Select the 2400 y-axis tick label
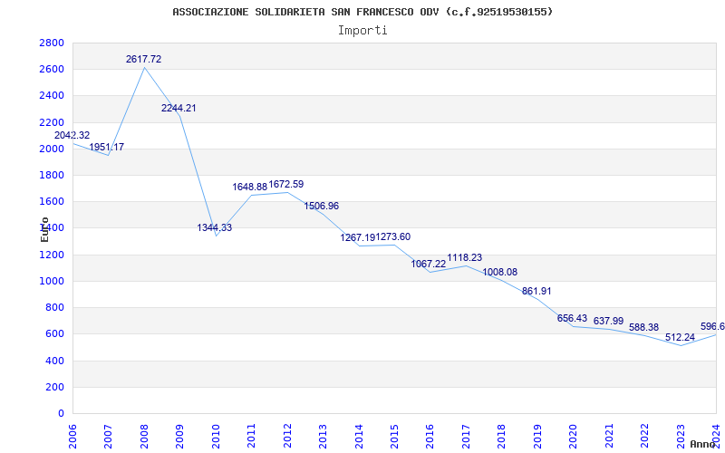The height and width of the screenshot is (453, 725). pos(52,96)
